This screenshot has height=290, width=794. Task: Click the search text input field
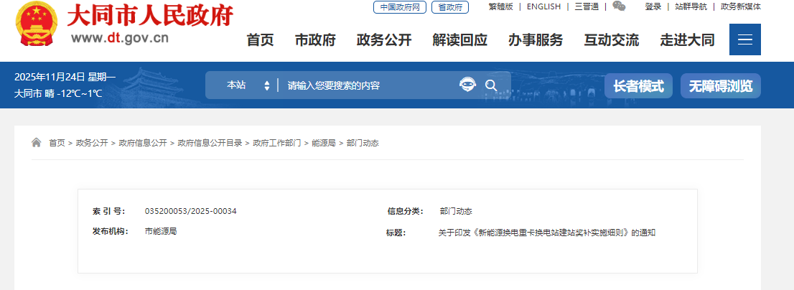tap(366, 85)
